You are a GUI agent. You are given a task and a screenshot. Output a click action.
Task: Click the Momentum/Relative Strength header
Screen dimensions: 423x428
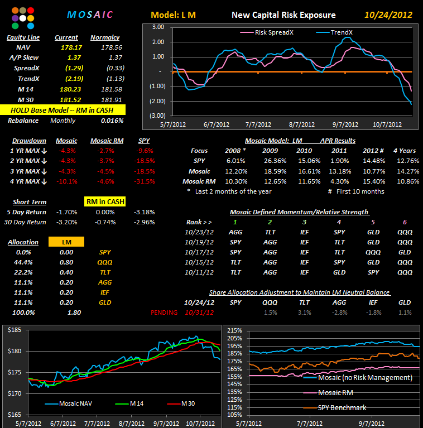click(299, 212)
